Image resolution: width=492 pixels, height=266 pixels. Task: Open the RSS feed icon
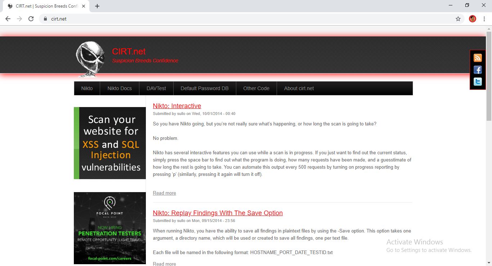(x=478, y=58)
